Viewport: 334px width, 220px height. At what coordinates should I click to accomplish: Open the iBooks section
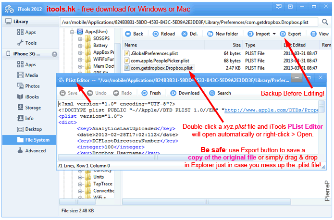28,97
